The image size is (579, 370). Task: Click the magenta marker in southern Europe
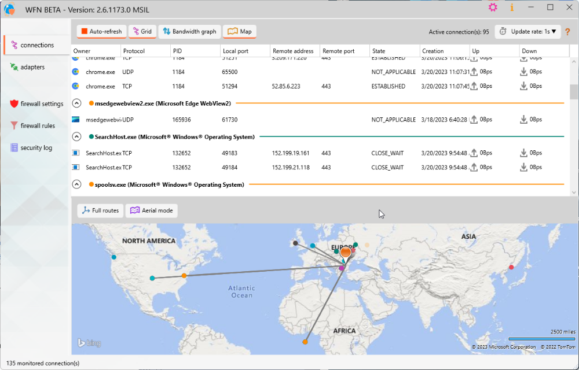[x=342, y=268]
